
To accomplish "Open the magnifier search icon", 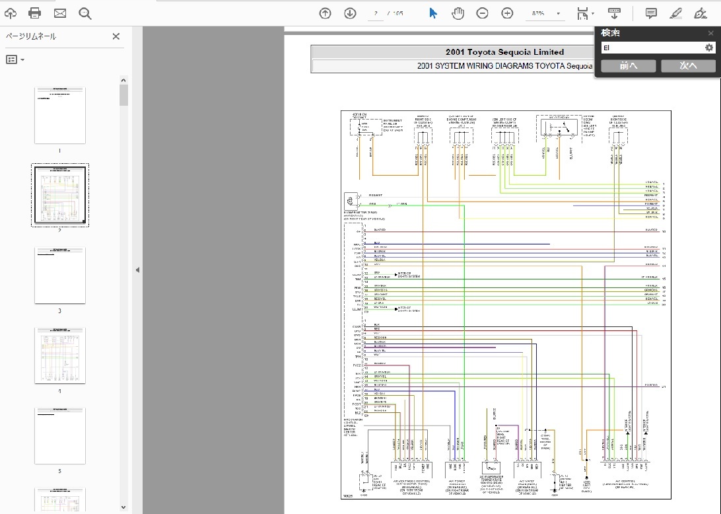I will click(x=85, y=13).
